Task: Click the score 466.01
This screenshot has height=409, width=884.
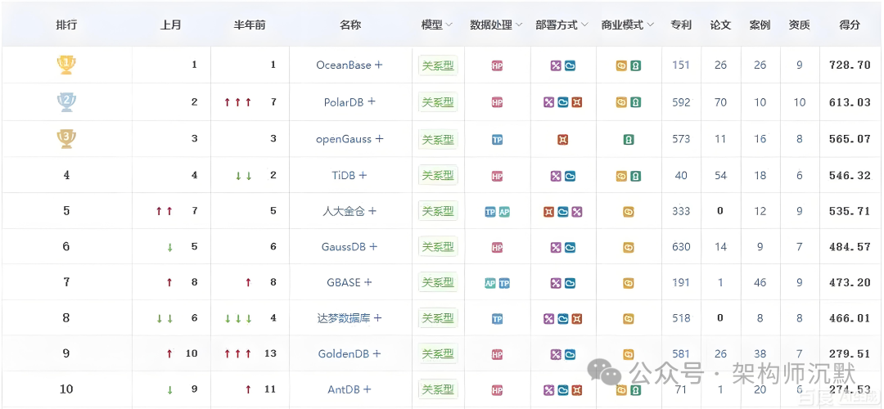Action: (850, 318)
